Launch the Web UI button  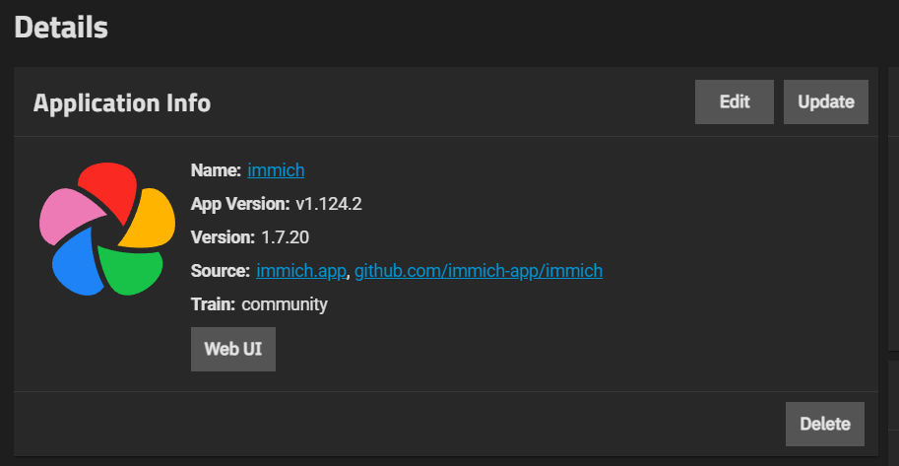point(232,349)
